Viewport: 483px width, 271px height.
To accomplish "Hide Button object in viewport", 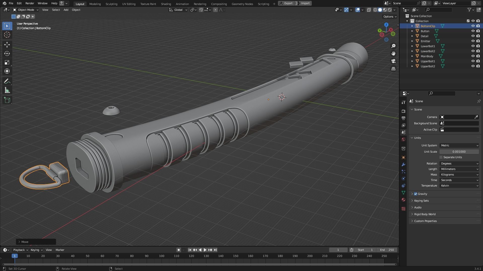I will (473, 31).
